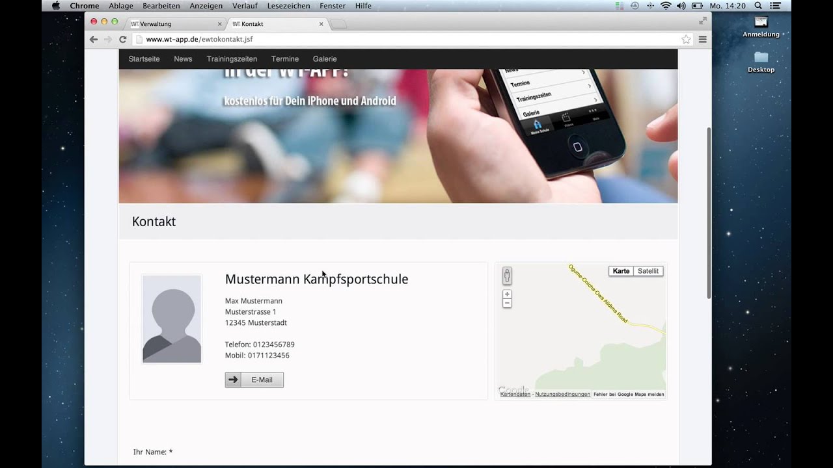Screen dimensions: 833x468
Task: Open the Kartendaten link on the map
Action: click(515, 395)
